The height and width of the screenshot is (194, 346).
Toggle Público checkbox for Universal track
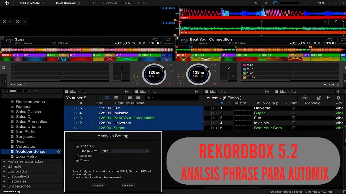click(294, 108)
